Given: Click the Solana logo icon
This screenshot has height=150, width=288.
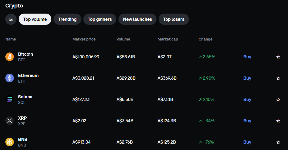Looking at the screenshot, I should [x=10, y=99].
